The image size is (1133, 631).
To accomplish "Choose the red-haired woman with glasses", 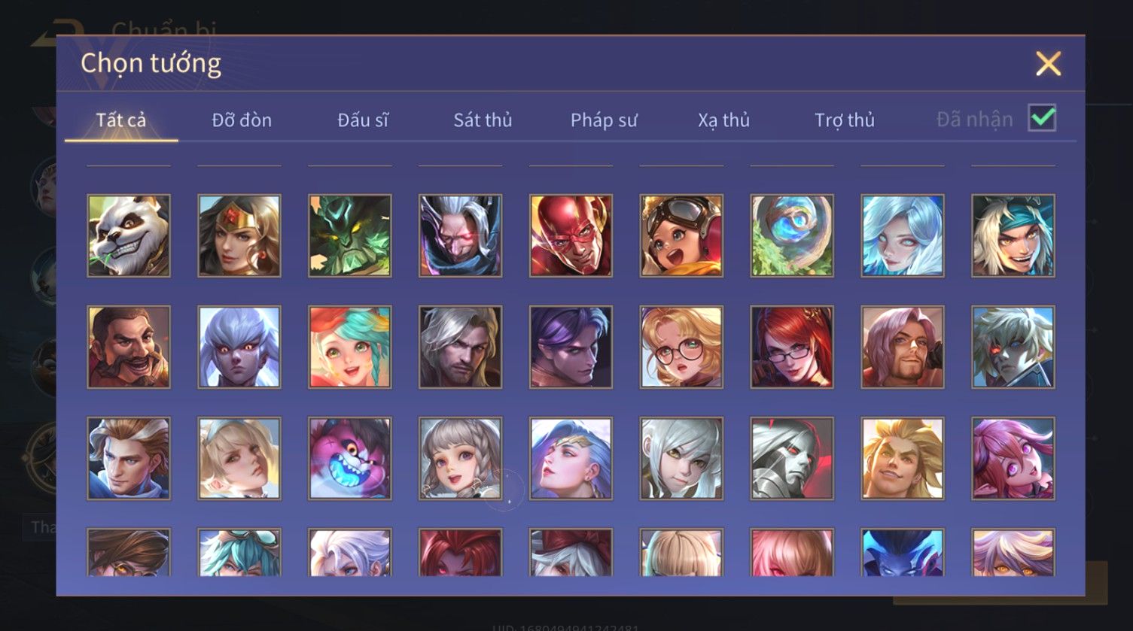I will tap(792, 347).
